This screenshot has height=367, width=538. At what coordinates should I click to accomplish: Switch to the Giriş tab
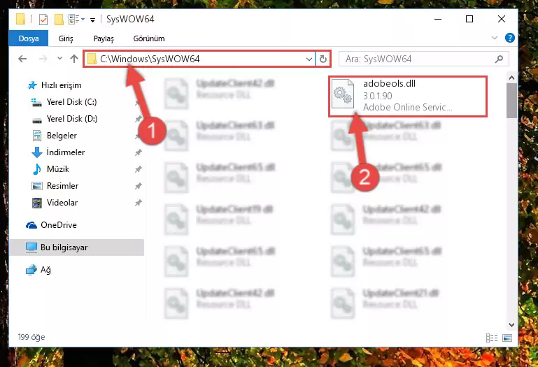(x=66, y=38)
